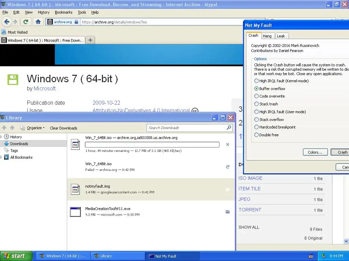Image resolution: width=349 pixels, height=261 pixels.
Task: Go forward in the Library window
Action: 12,128
